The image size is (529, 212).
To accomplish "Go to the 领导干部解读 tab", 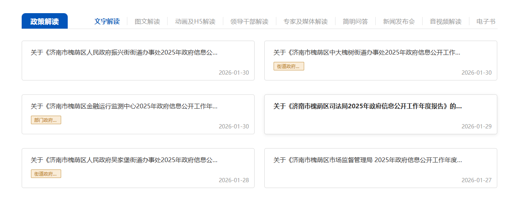I will click(x=249, y=21).
